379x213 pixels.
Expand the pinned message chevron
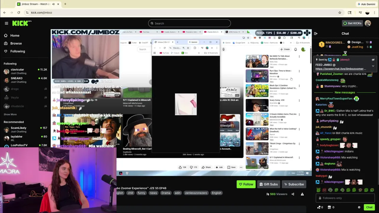click(373, 66)
